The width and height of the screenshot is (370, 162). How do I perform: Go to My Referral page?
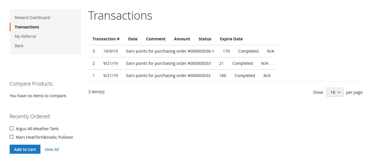[x=25, y=36]
